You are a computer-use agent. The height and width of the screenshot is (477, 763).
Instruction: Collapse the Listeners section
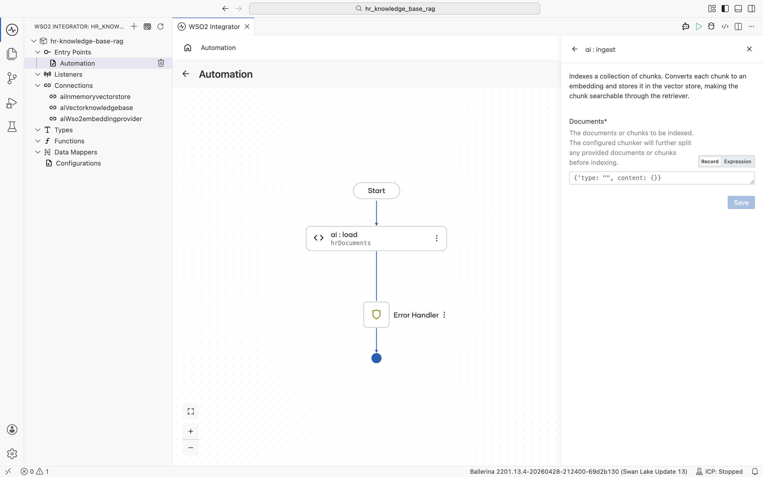click(38, 74)
